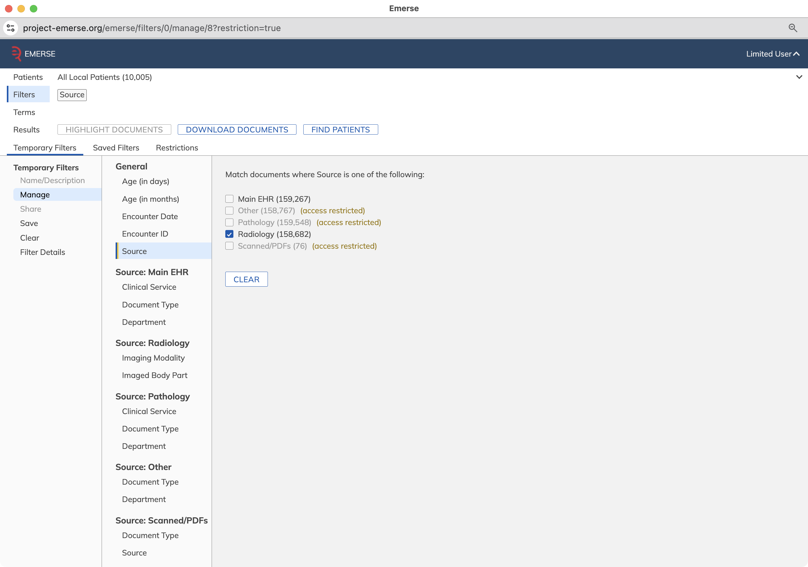Select Department under Source: Main EHR

144,322
